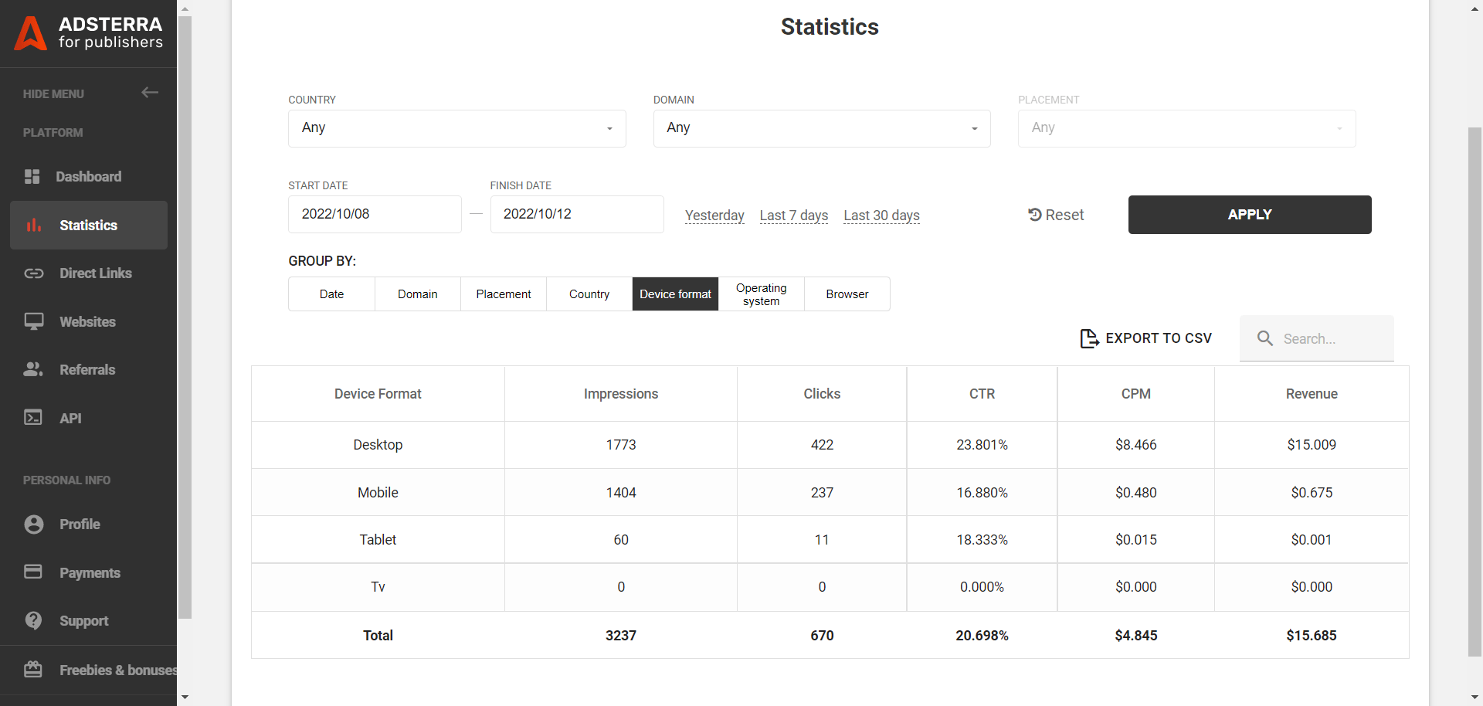This screenshot has height=706, width=1483.
Task: Collapse sidebar with Hide Menu arrow
Action: tap(150, 93)
